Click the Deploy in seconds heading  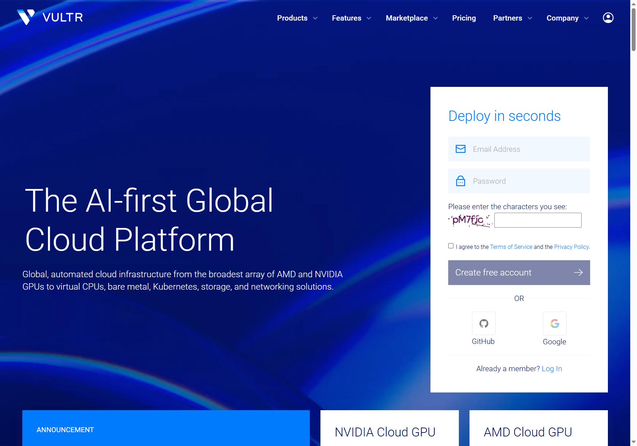pos(504,116)
